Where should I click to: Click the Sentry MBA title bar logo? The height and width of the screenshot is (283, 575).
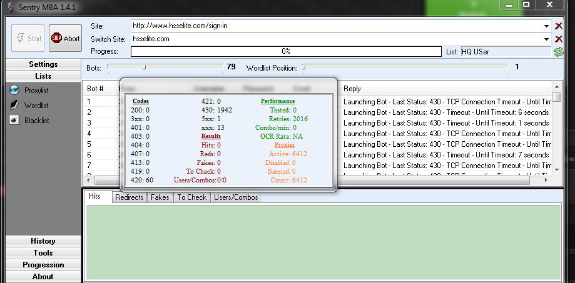pyautogui.click(x=10, y=7)
